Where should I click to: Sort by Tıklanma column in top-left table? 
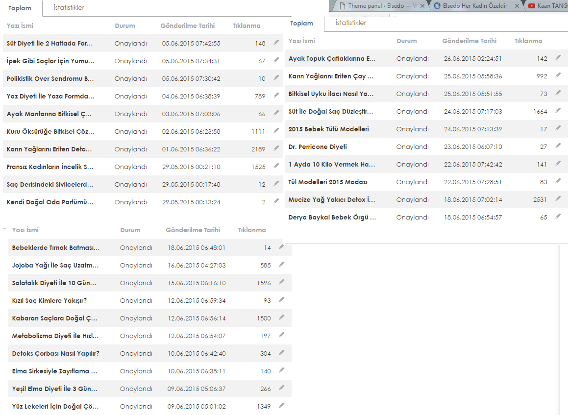[x=247, y=25]
